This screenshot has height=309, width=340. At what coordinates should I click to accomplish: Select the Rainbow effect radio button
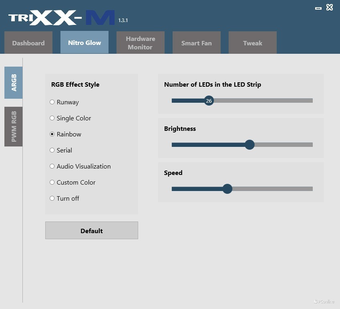click(52, 134)
